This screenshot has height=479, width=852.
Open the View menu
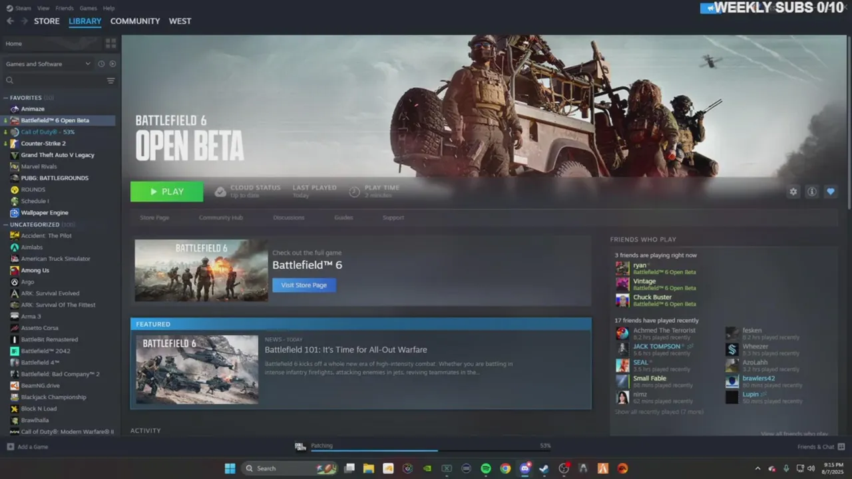pyautogui.click(x=43, y=8)
